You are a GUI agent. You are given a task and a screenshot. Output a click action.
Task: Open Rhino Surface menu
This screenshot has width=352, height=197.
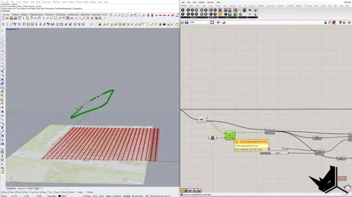pos(25,2)
